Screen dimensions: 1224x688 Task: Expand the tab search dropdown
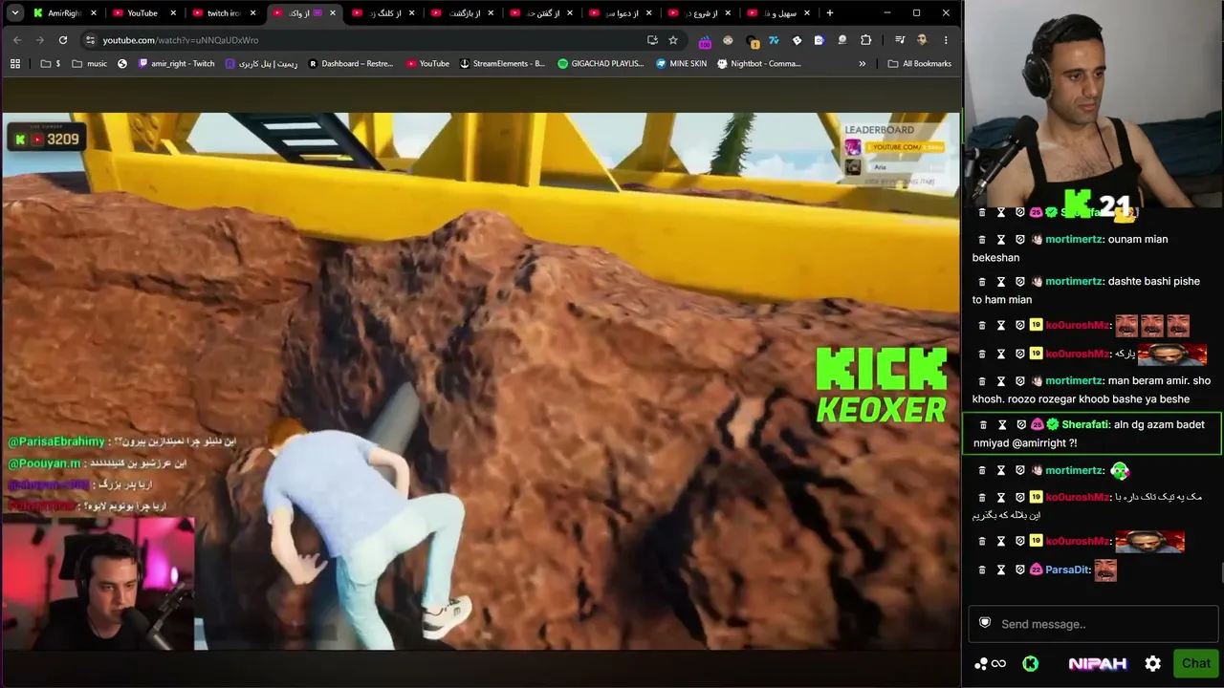click(15, 13)
